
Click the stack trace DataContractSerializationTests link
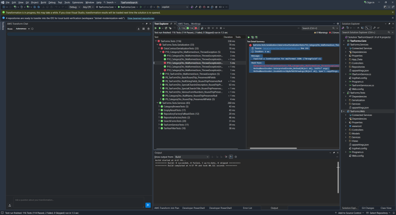(296, 66)
